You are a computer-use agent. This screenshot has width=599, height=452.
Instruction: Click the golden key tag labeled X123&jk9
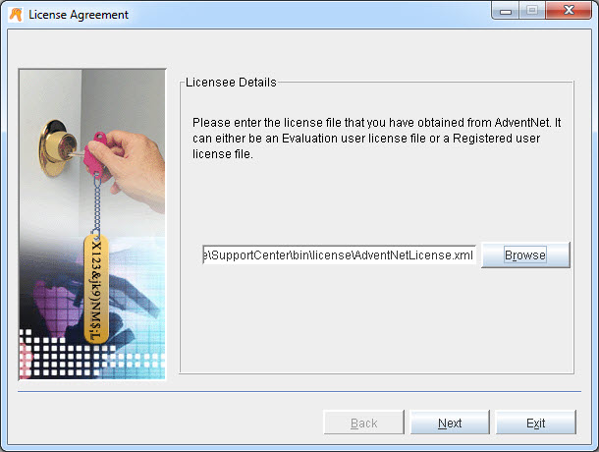(96, 289)
